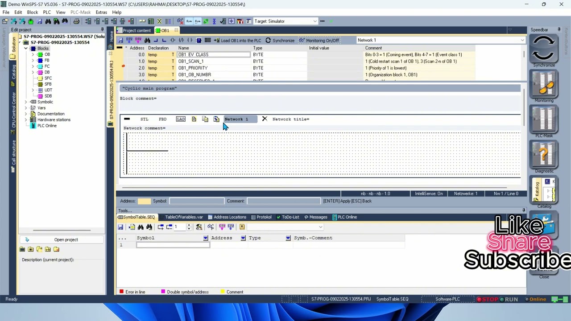Click Load OB1 into the PLC
Screen dimensions: 571x321
[238, 40]
